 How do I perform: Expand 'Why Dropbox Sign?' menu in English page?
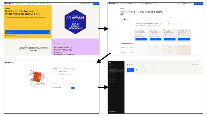click(20, 4)
